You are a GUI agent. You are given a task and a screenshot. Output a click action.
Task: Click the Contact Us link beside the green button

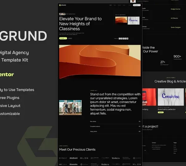tap(70, 38)
